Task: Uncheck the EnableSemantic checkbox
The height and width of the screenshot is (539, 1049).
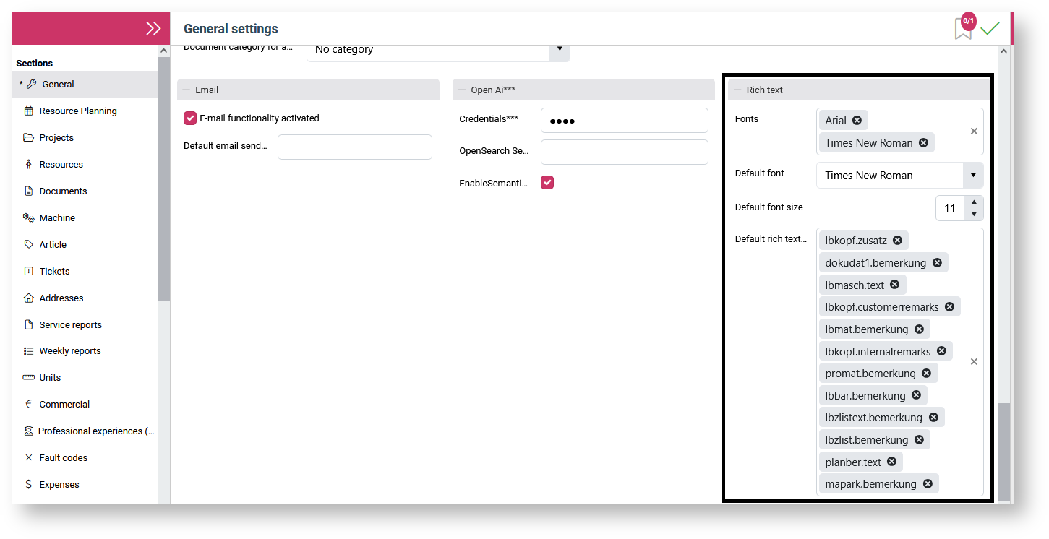Action: [x=547, y=183]
